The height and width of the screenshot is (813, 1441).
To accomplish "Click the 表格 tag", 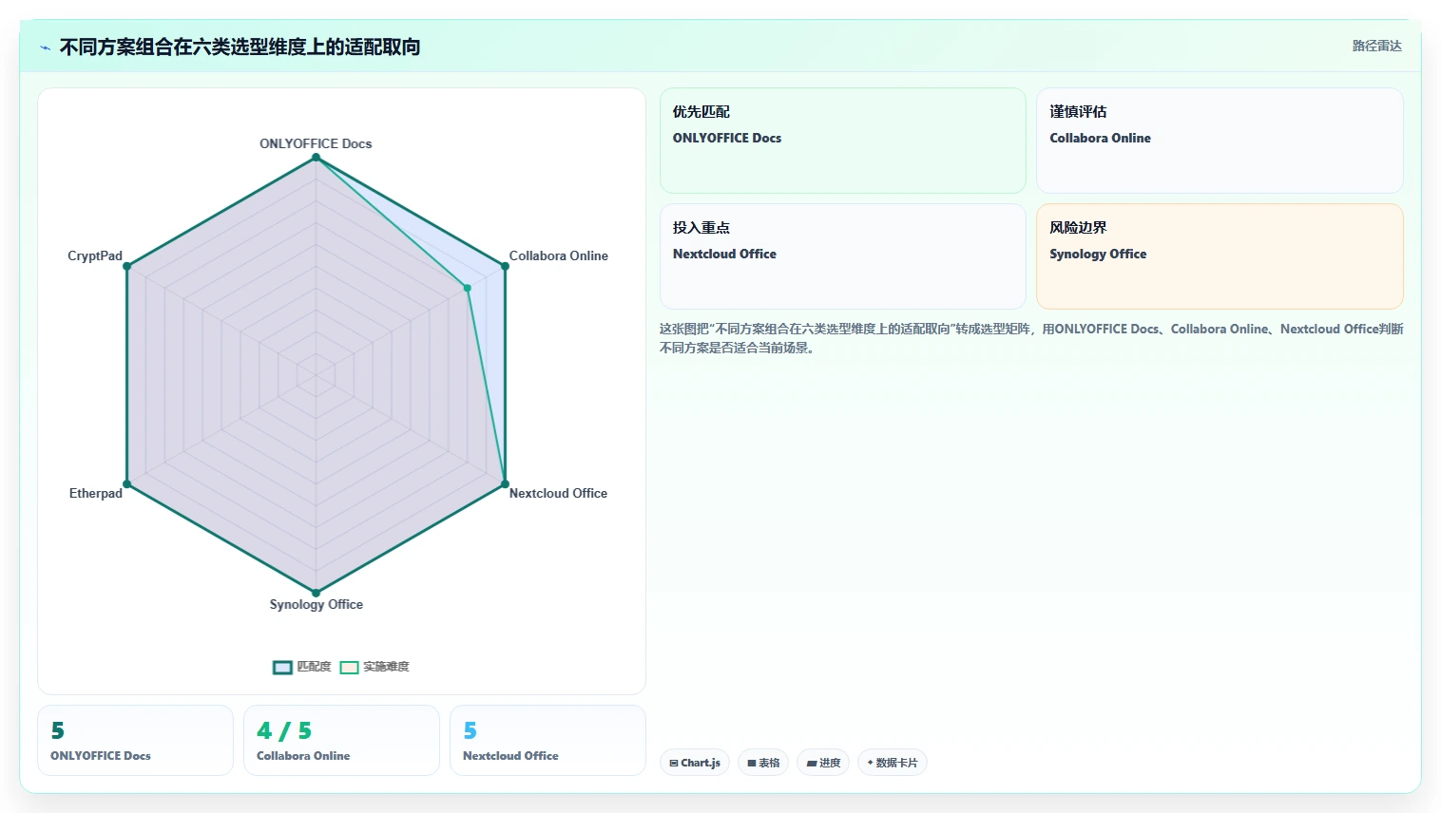I will 763,763.
